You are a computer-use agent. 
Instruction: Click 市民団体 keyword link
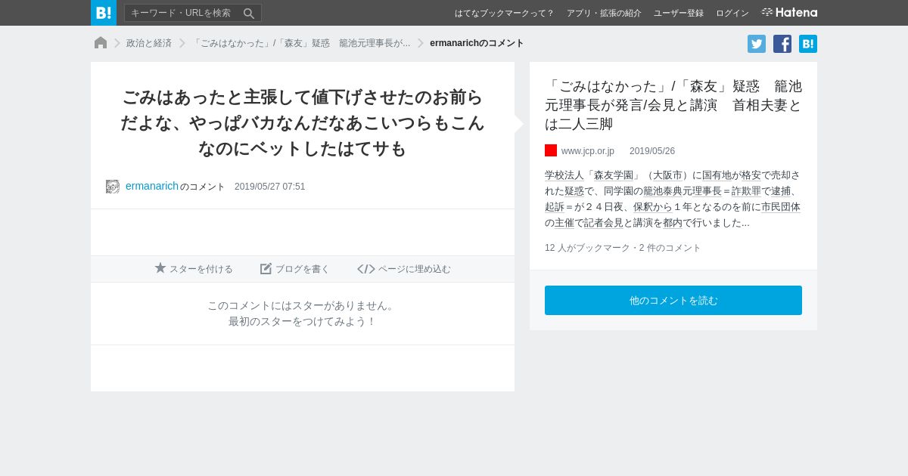(781, 206)
